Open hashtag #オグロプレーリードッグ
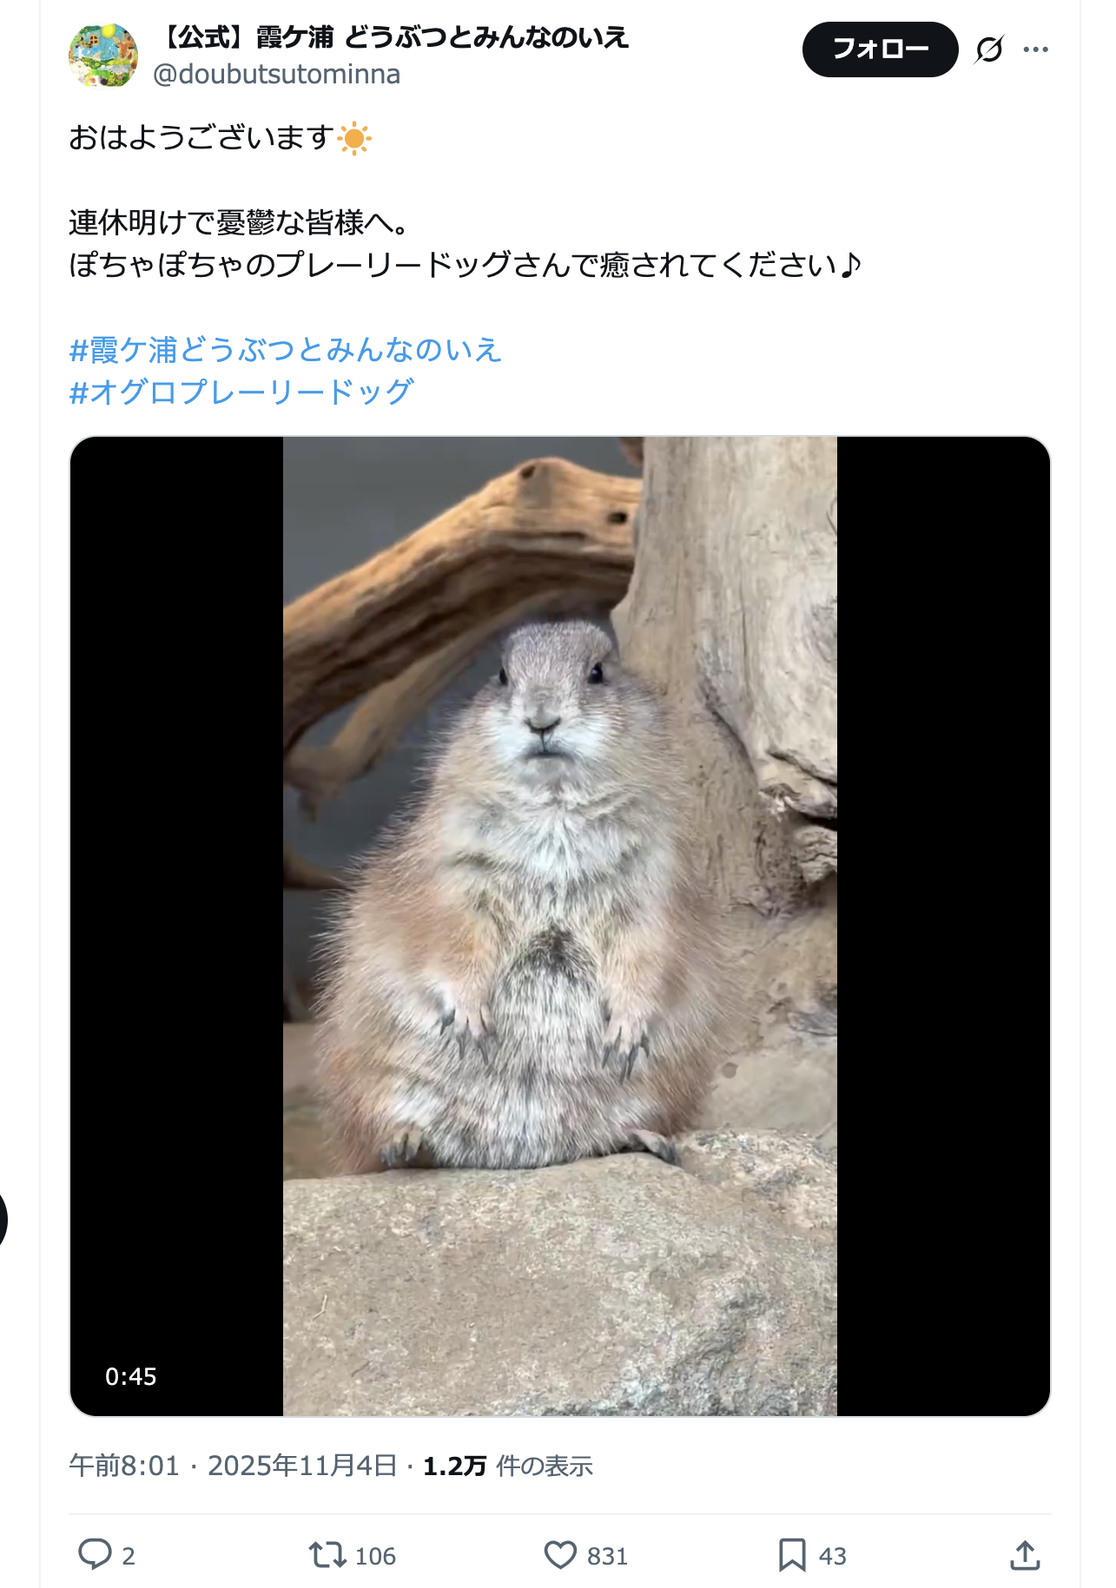The width and height of the screenshot is (1116, 1588). [x=241, y=392]
